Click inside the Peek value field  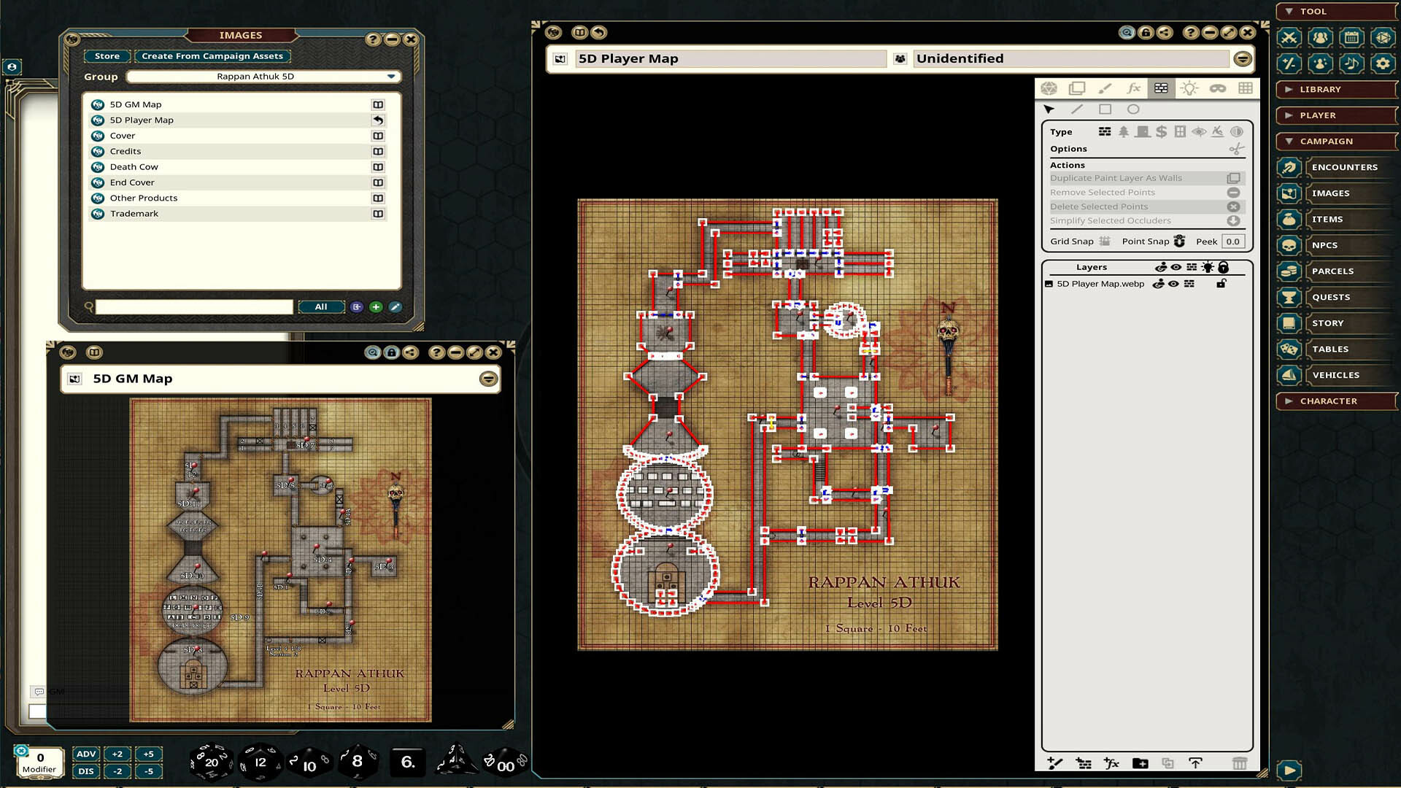pos(1234,242)
